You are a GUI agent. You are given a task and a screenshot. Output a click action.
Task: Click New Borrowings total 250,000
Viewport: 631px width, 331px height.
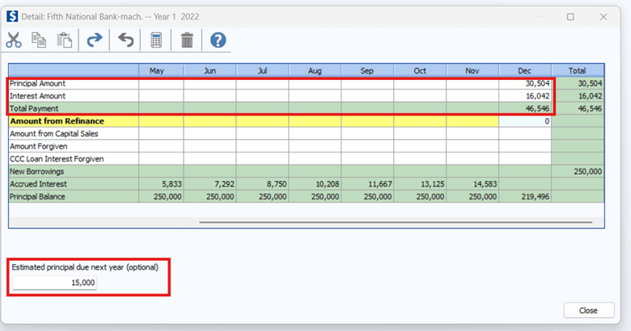tap(578, 171)
